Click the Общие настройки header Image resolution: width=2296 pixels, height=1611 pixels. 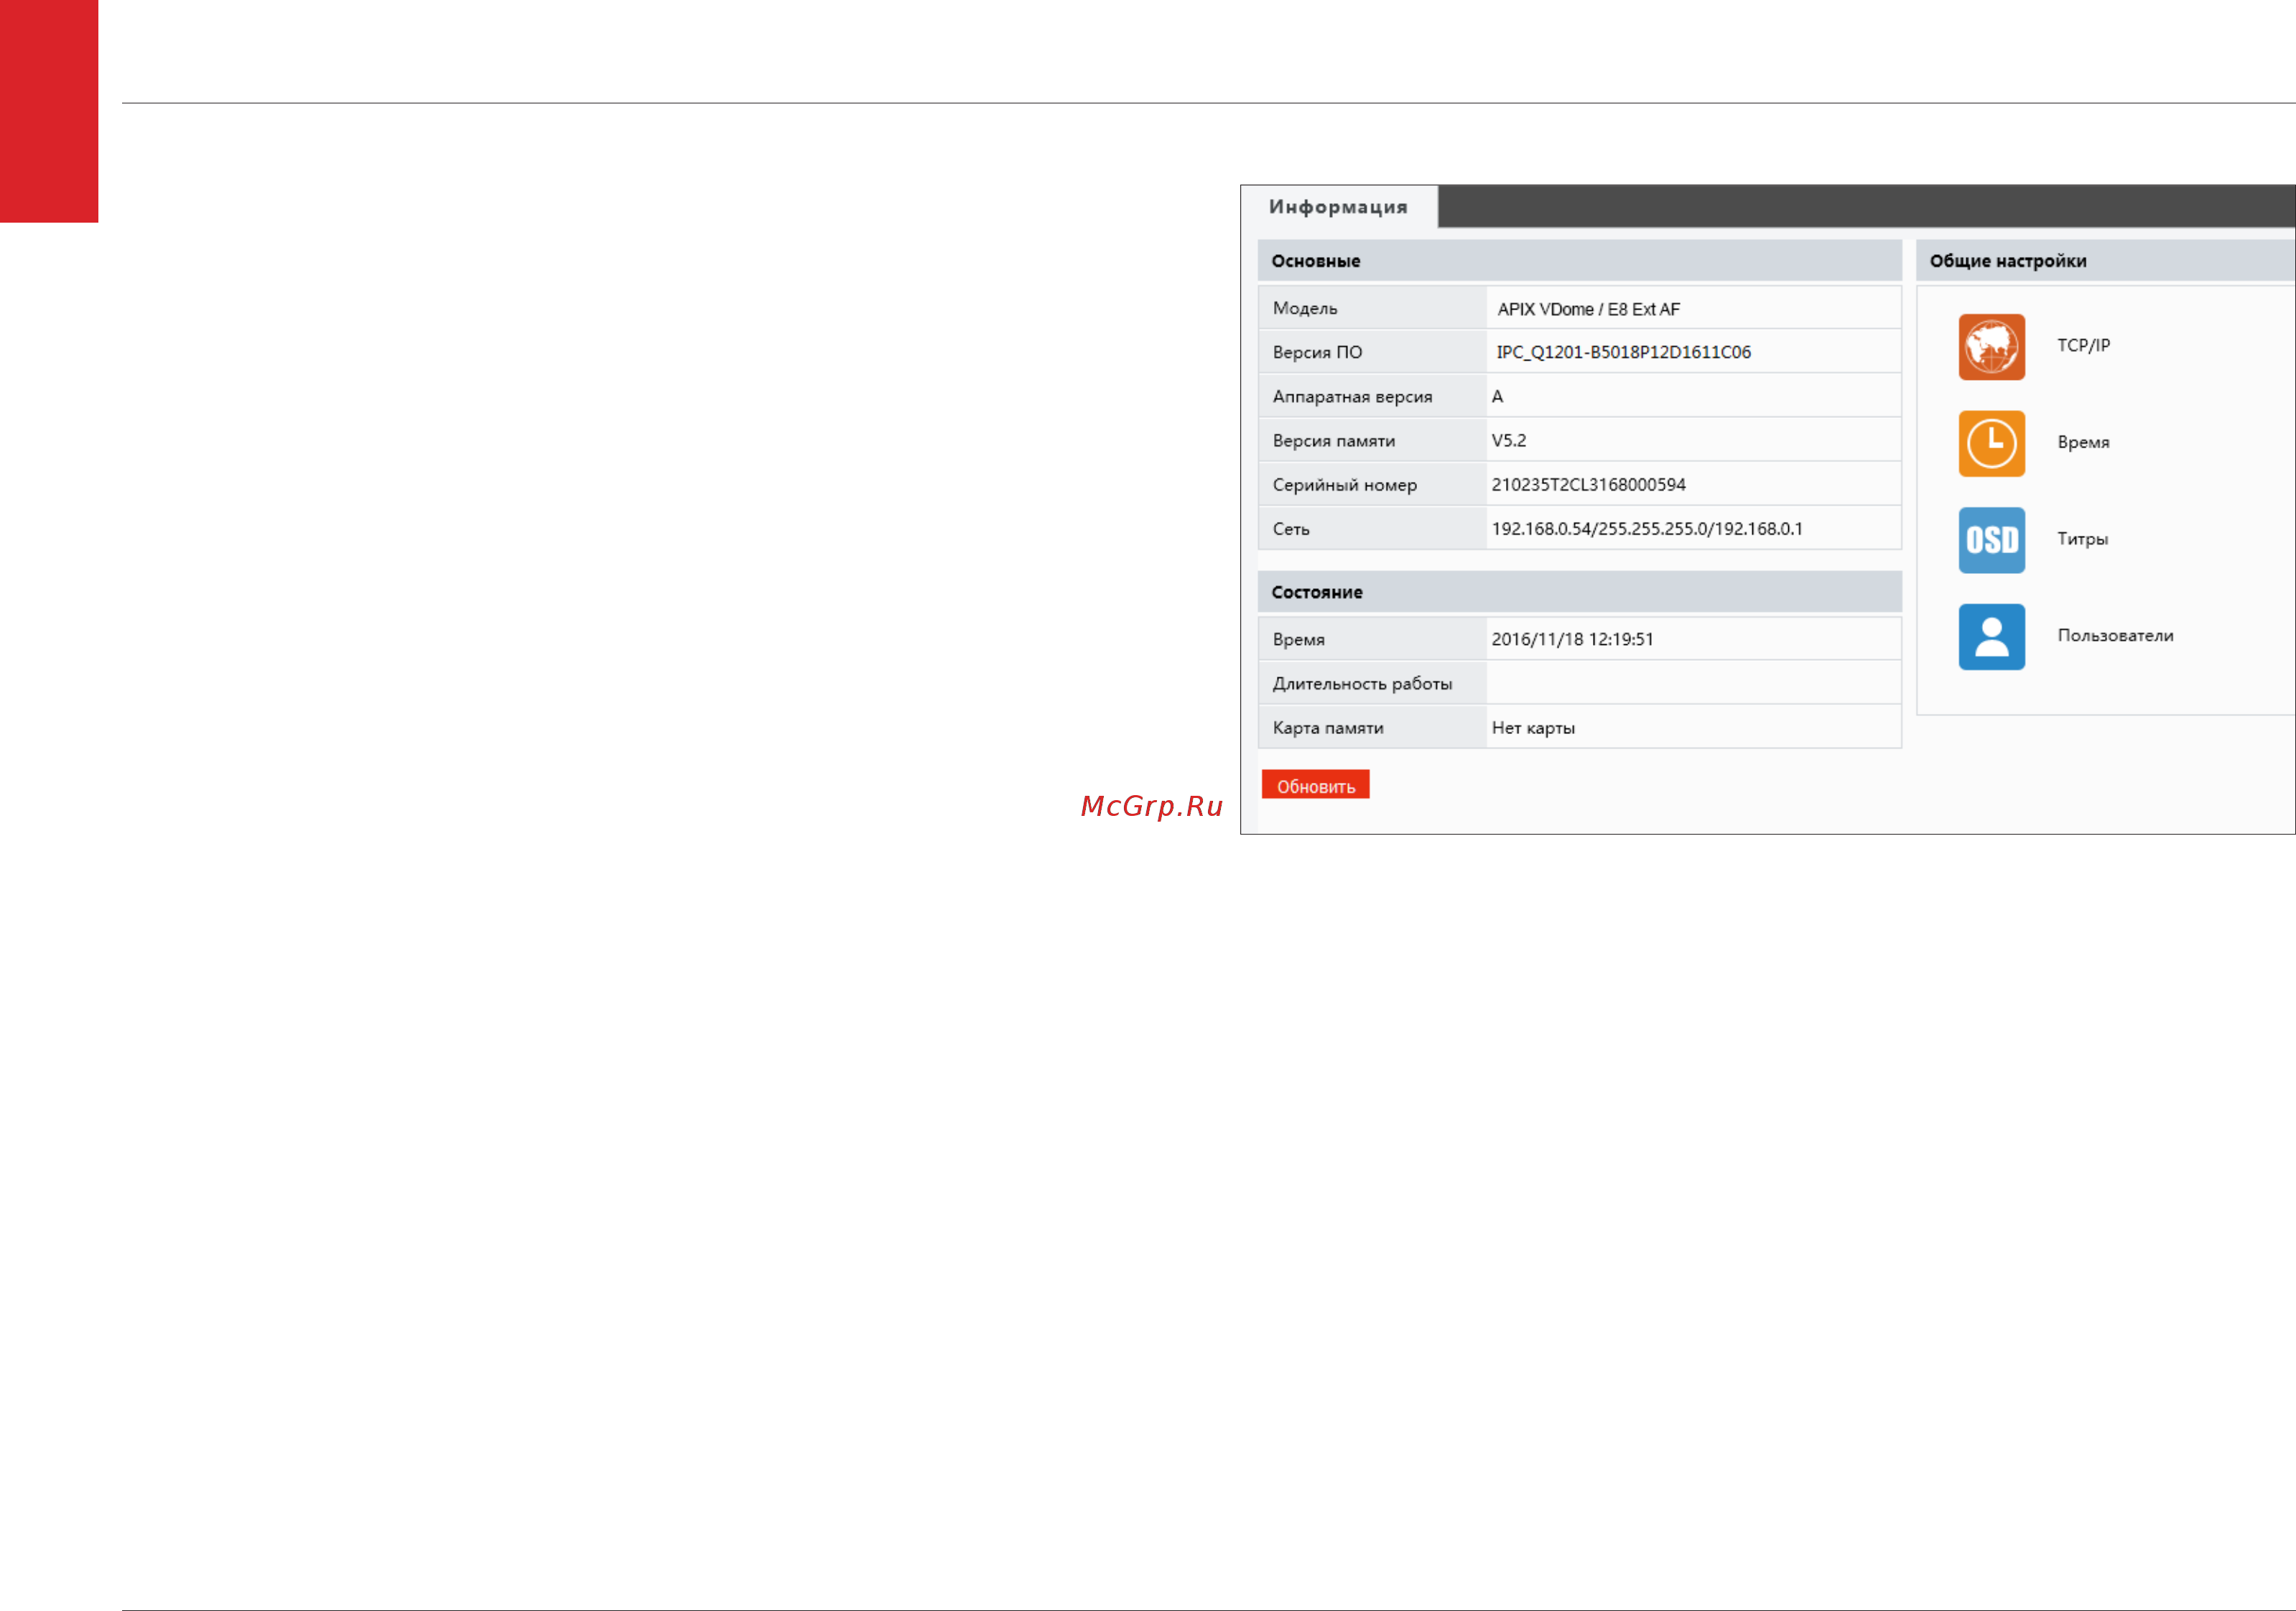tap(2007, 261)
